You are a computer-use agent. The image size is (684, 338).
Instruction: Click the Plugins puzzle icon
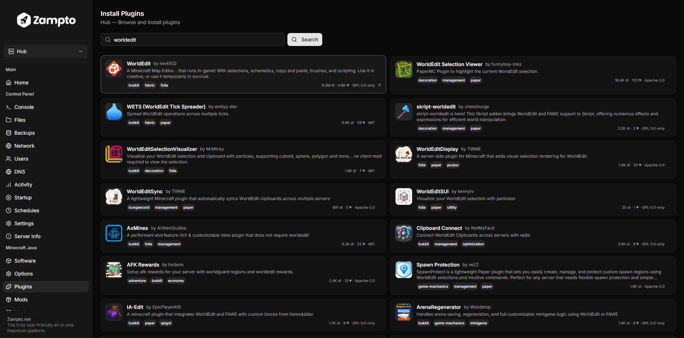9,287
